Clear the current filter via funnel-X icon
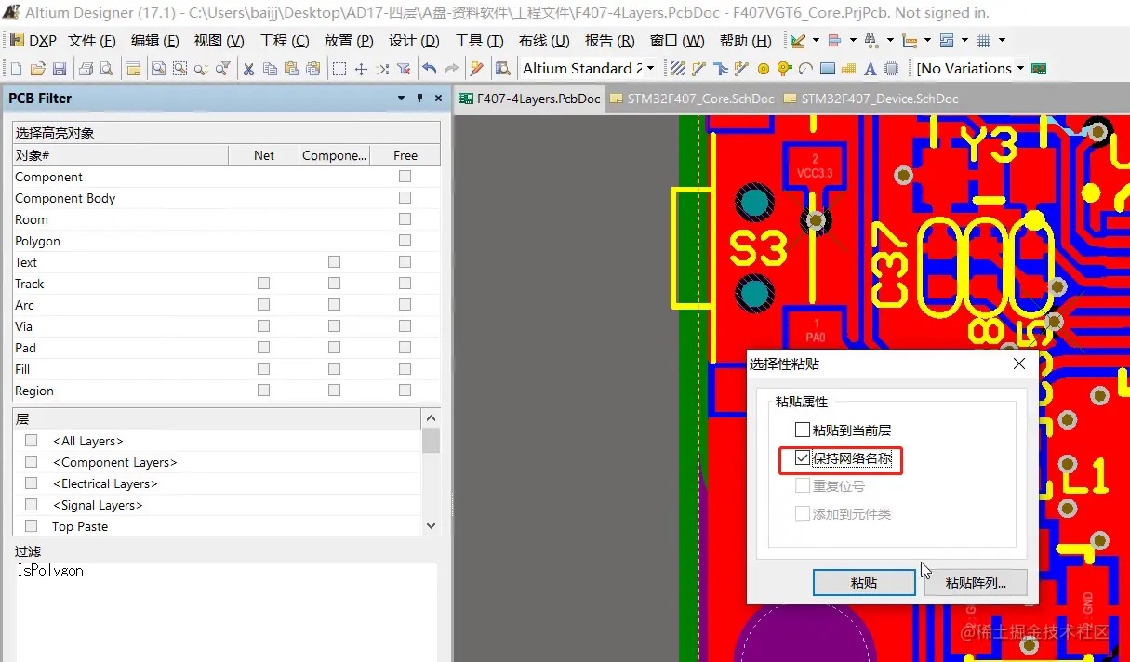Viewport: 1130px width, 662px height. click(x=404, y=69)
